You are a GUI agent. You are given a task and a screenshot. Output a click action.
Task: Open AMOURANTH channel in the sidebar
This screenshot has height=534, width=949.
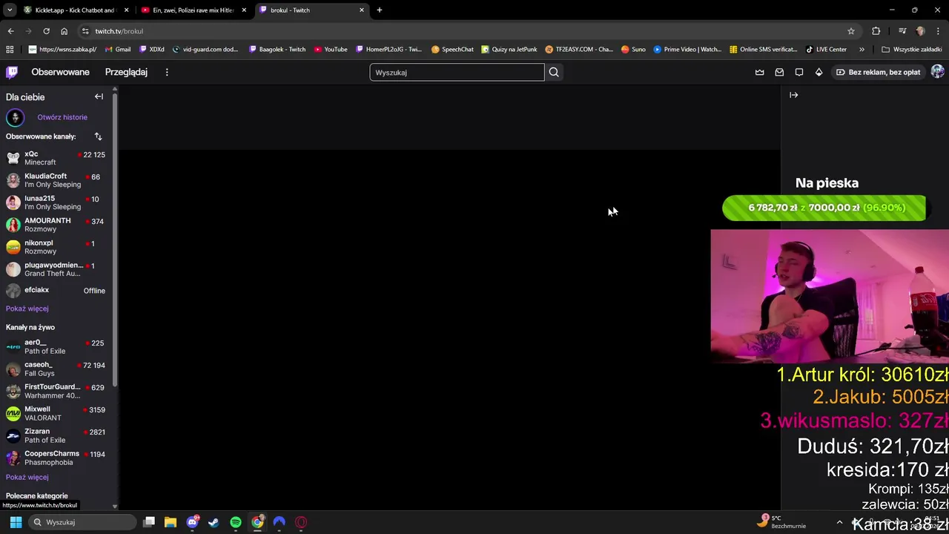(56, 225)
